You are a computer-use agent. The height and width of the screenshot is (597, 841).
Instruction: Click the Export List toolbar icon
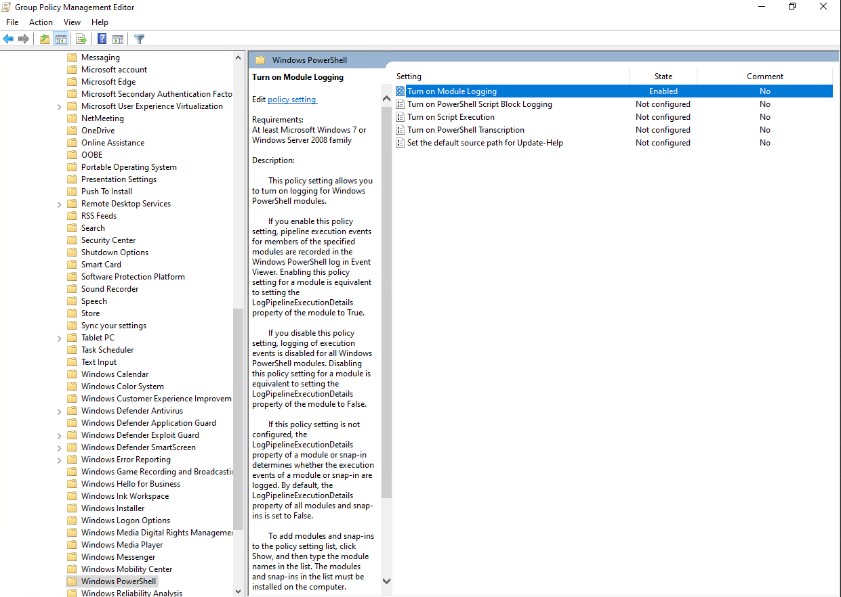point(81,39)
